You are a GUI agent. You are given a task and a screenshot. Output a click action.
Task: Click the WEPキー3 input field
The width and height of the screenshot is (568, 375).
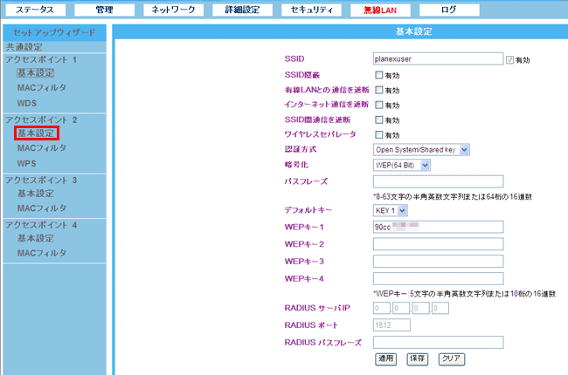coord(438,261)
